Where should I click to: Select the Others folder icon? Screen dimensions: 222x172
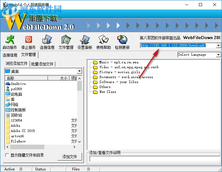click(x=95, y=87)
